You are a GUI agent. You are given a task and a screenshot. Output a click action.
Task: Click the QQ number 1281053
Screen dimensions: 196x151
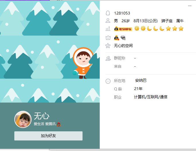coord(122,13)
